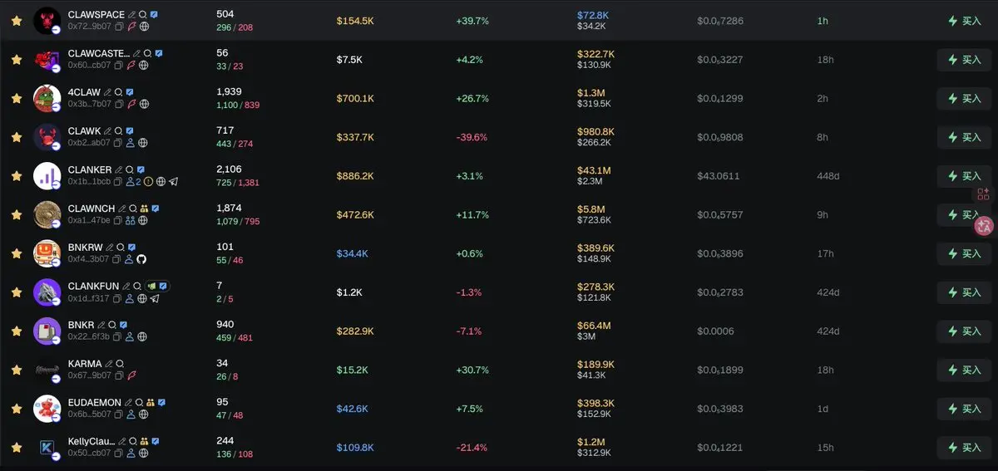Click the edit pencil next to EUDAEMON

pyautogui.click(x=127, y=402)
